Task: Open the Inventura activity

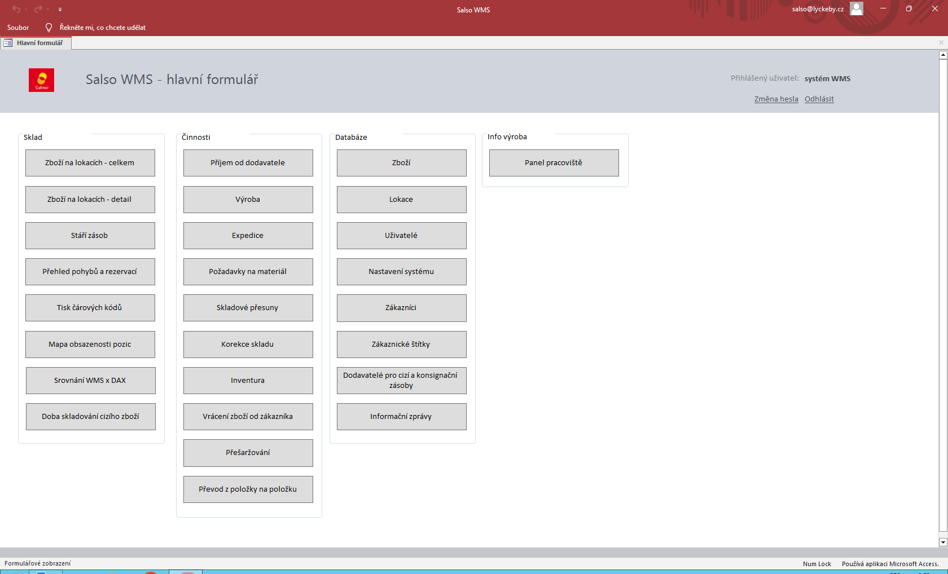Action: point(248,381)
